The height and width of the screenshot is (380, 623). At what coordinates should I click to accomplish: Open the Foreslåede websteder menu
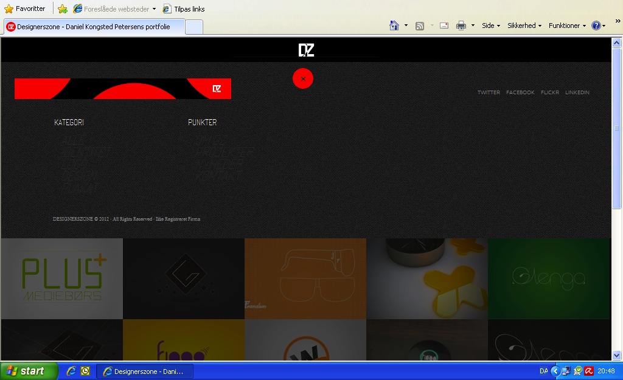point(114,9)
